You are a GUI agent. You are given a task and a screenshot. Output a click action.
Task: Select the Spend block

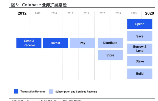point(140,24)
